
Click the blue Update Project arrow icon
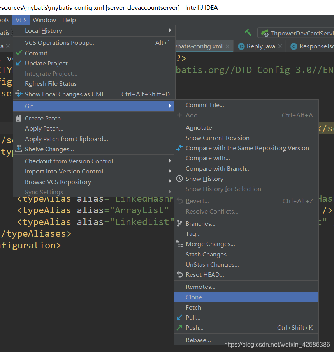pos(19,63)
